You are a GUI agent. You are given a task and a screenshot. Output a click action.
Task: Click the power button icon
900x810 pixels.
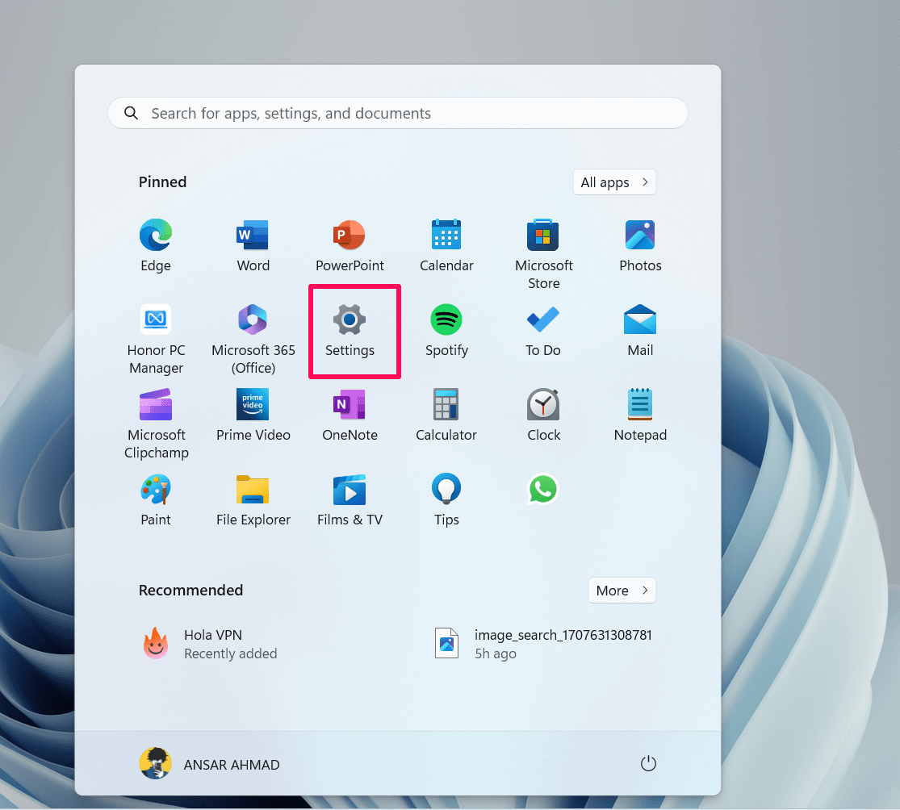pyautogui.click(x=648, y=764)
